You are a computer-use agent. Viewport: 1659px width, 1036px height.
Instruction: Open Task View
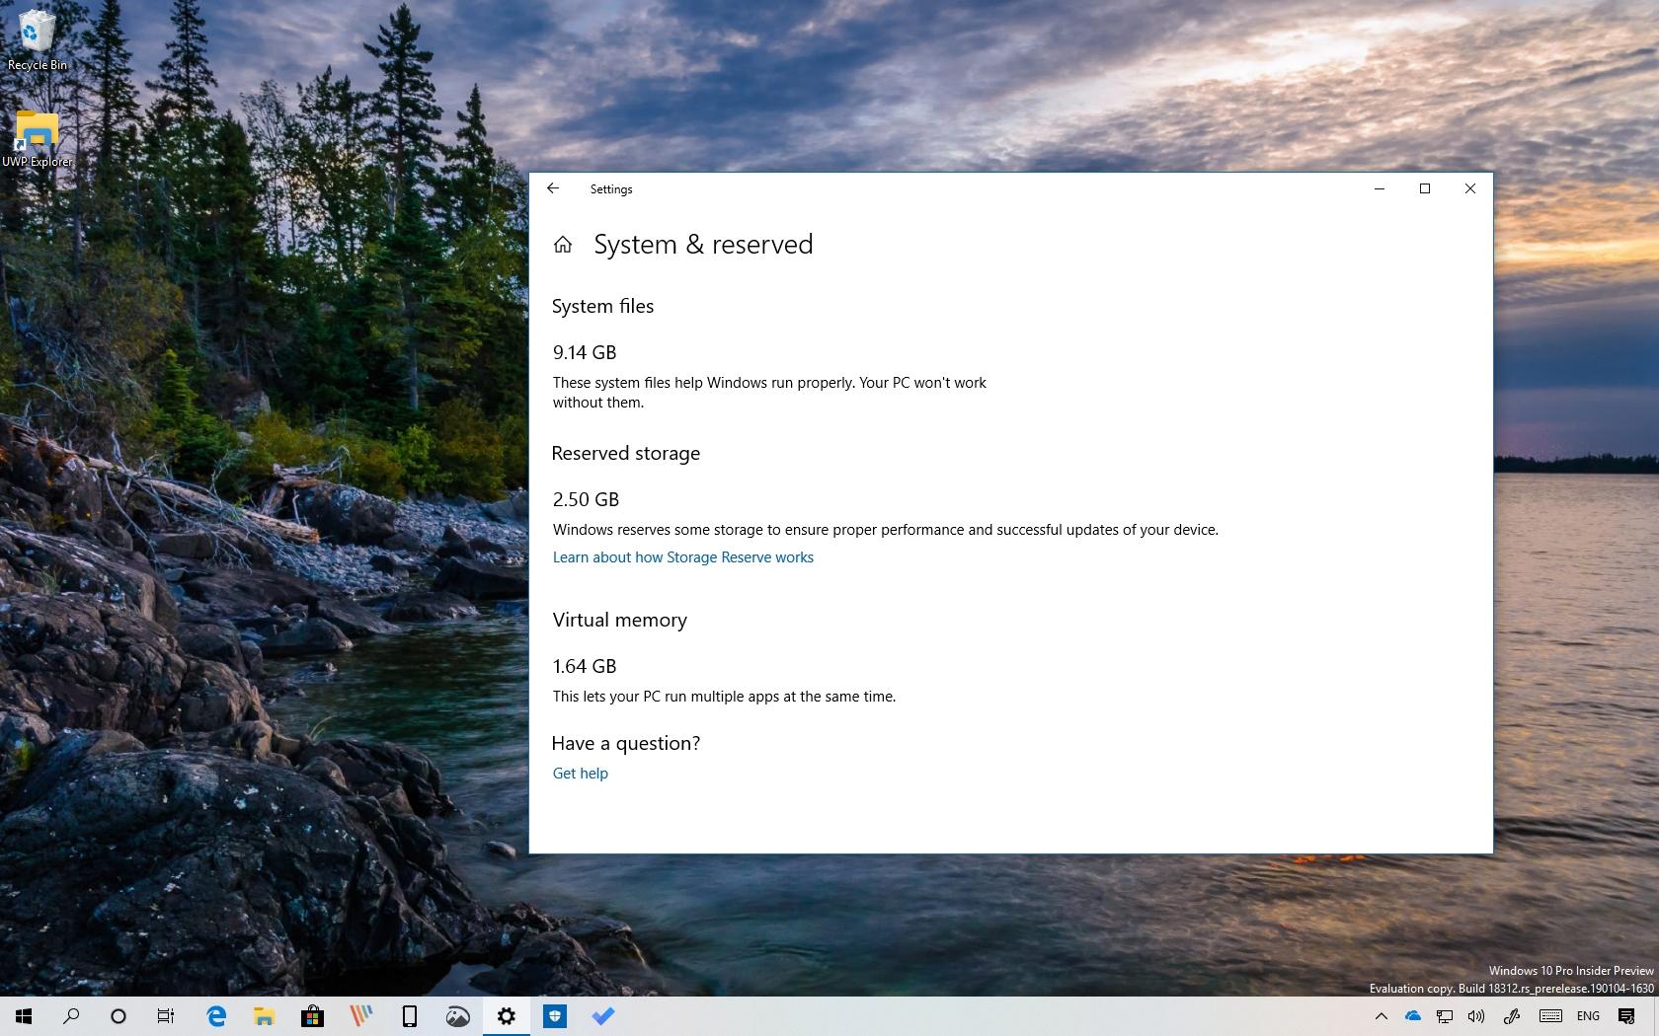tap(165, 1016)
